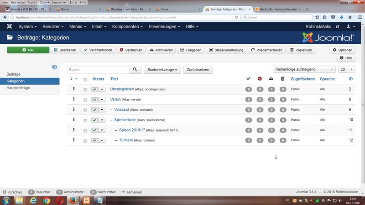Open status dropdown arrow for Verein
The width and height of the screenshot is (365, 205).
coord(102,99)
